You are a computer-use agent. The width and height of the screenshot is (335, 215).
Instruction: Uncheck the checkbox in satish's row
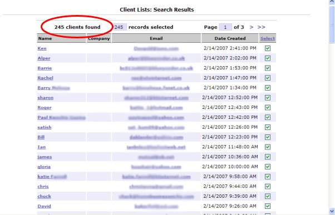(268, 127)
